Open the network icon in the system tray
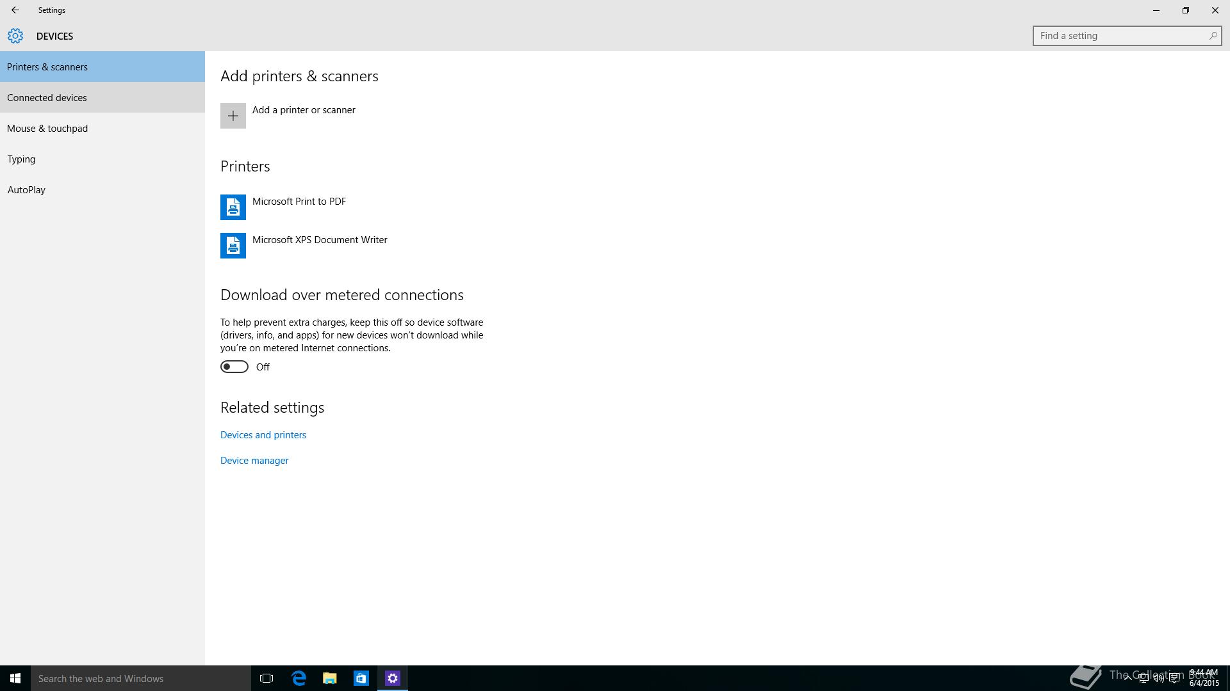 (x=1143, y=678)
